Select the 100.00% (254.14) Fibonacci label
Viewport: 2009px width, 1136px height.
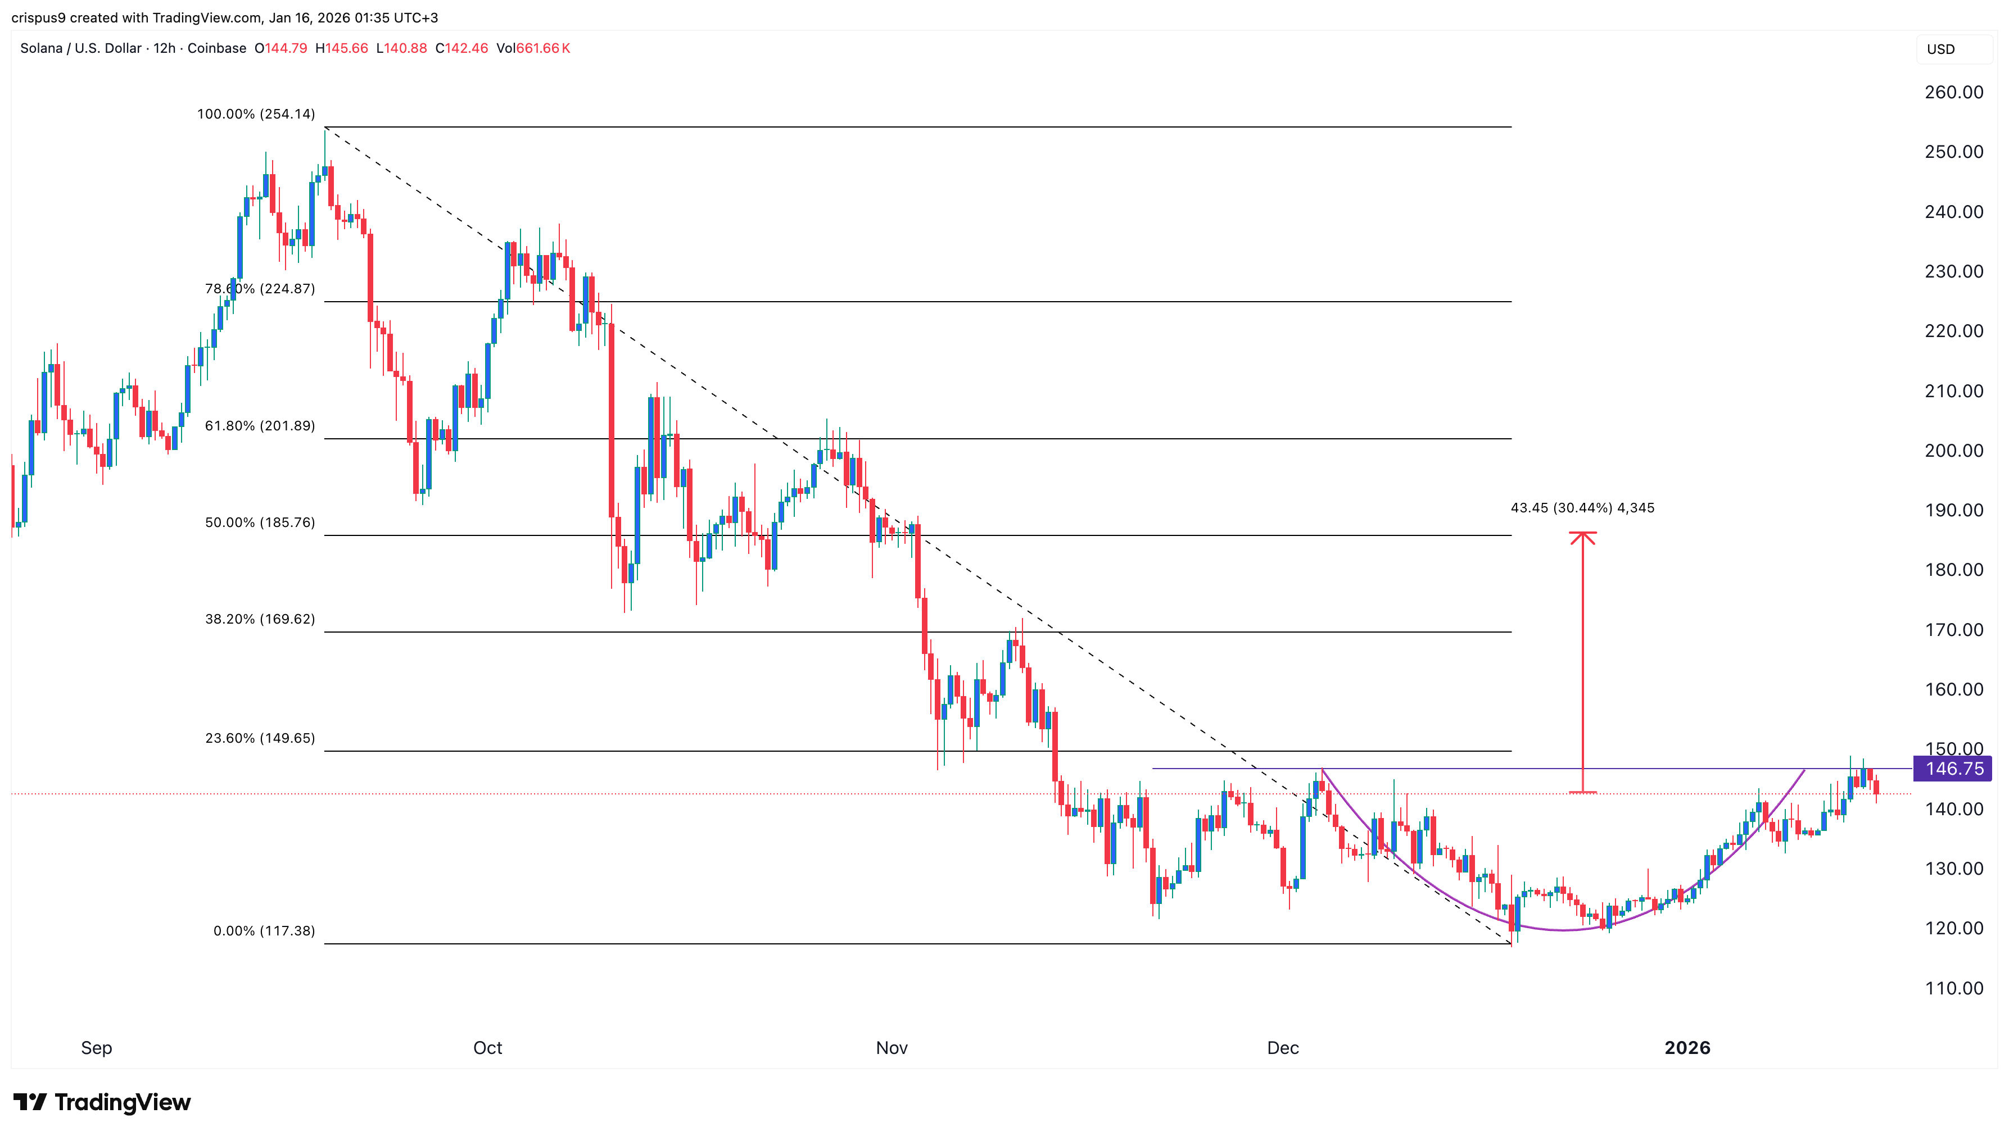[256, 114]
